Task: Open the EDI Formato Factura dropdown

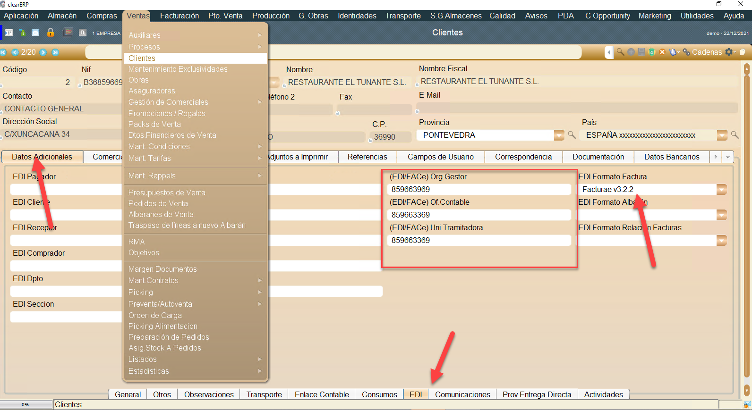Action: (721, 190)
